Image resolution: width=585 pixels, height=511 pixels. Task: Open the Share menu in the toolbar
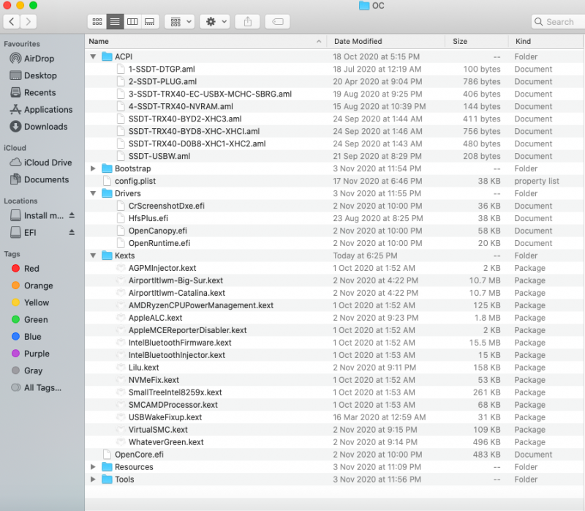click(x=247, y=21)
